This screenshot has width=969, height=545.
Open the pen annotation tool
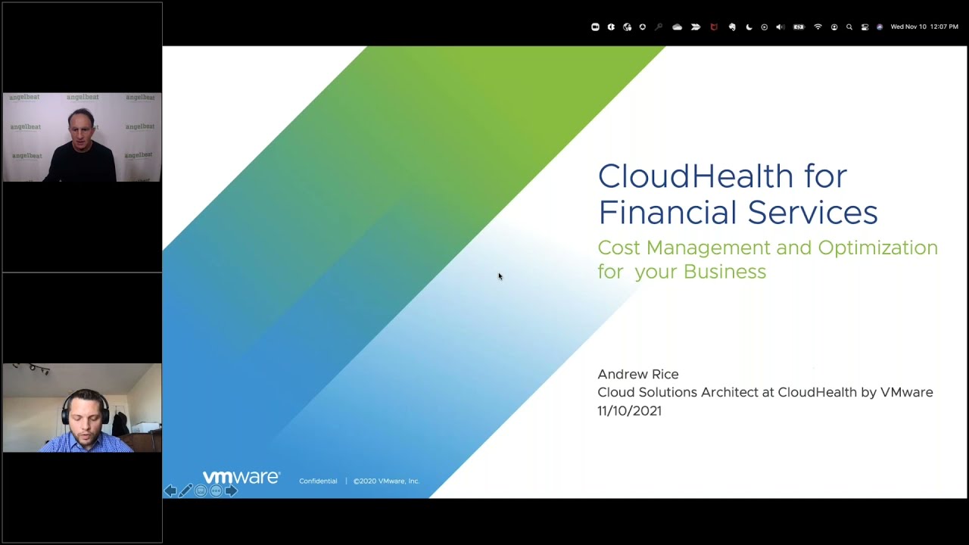click(185, 490)
